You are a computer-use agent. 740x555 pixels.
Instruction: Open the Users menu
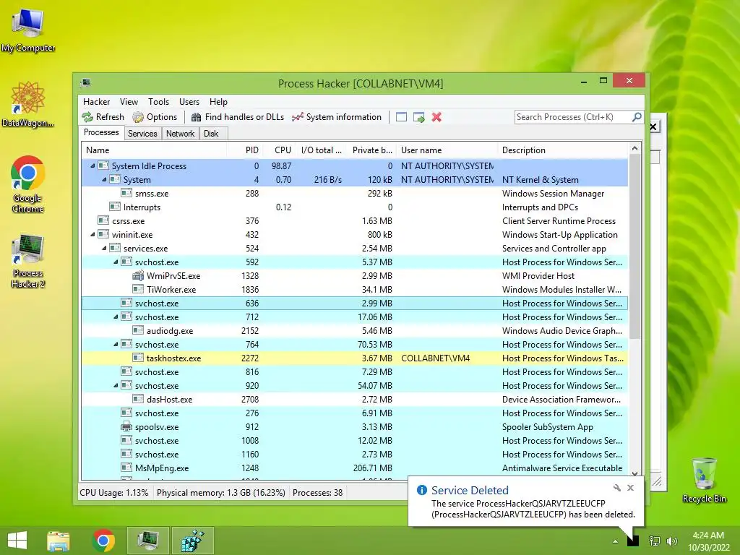click(189, 101)
